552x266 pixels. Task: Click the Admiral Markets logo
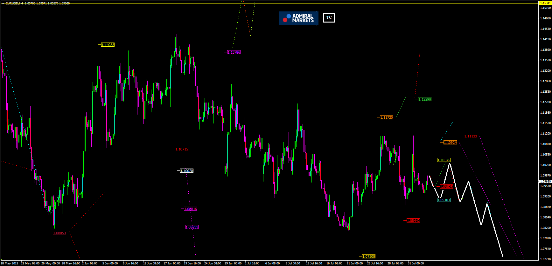tap(298, 18)
